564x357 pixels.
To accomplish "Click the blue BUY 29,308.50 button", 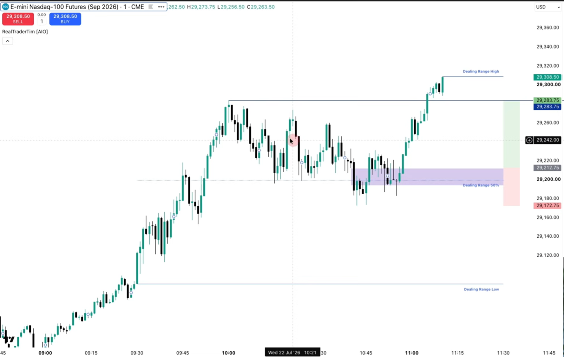I will pyautogui.click(x=65, y=19).
